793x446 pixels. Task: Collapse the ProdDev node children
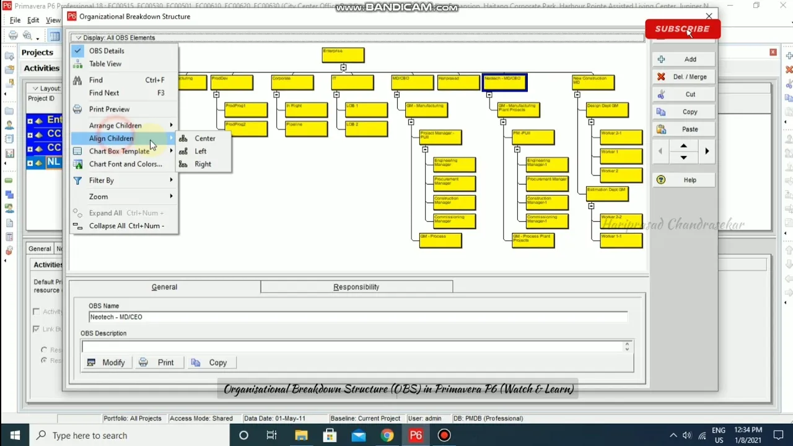[x=216, y=95]
